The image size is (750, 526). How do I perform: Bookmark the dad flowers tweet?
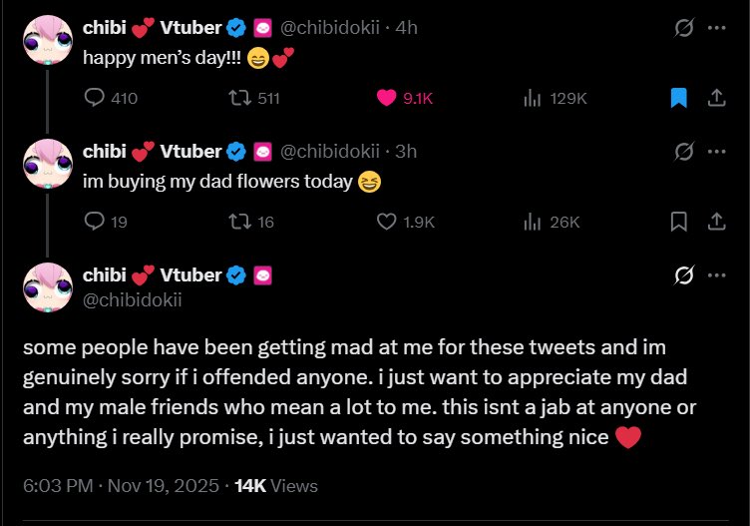click(679, 222)
